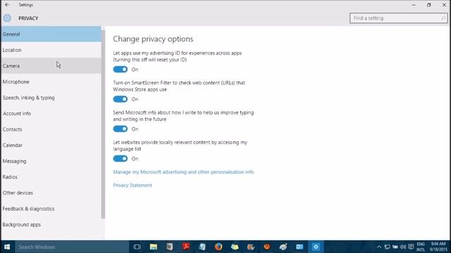This screenshot has height=253, width=451.
Task: Click the Find a setting box
Action: click(398, 18)
